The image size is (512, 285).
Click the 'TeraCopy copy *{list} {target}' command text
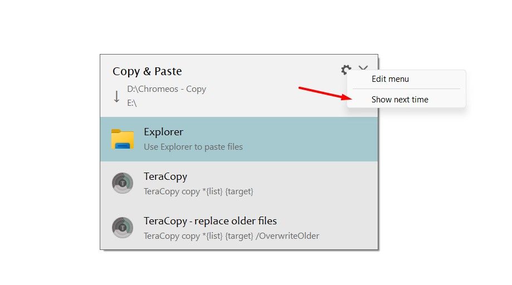click(198, 191)
